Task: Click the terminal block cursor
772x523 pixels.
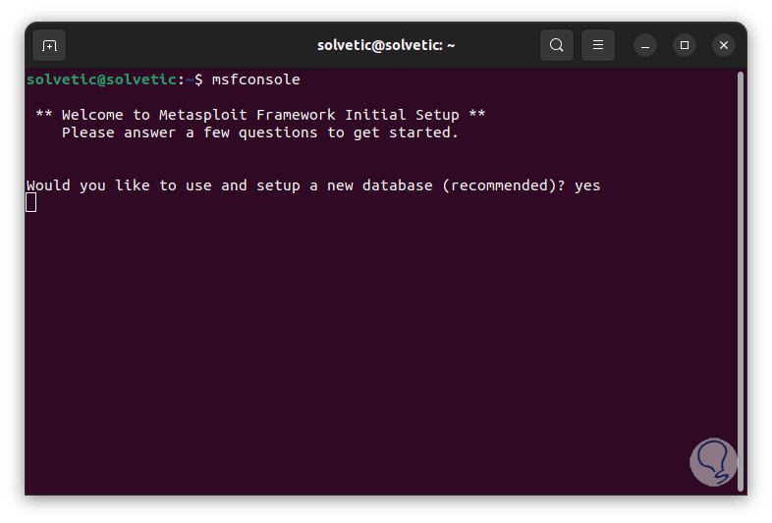Action: [x=31, y=202]
